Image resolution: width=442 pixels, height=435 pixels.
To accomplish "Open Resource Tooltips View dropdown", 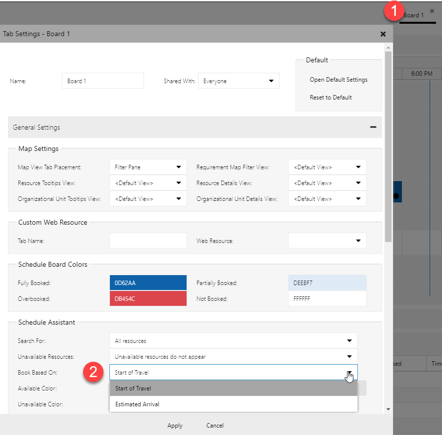I will 148,183.
